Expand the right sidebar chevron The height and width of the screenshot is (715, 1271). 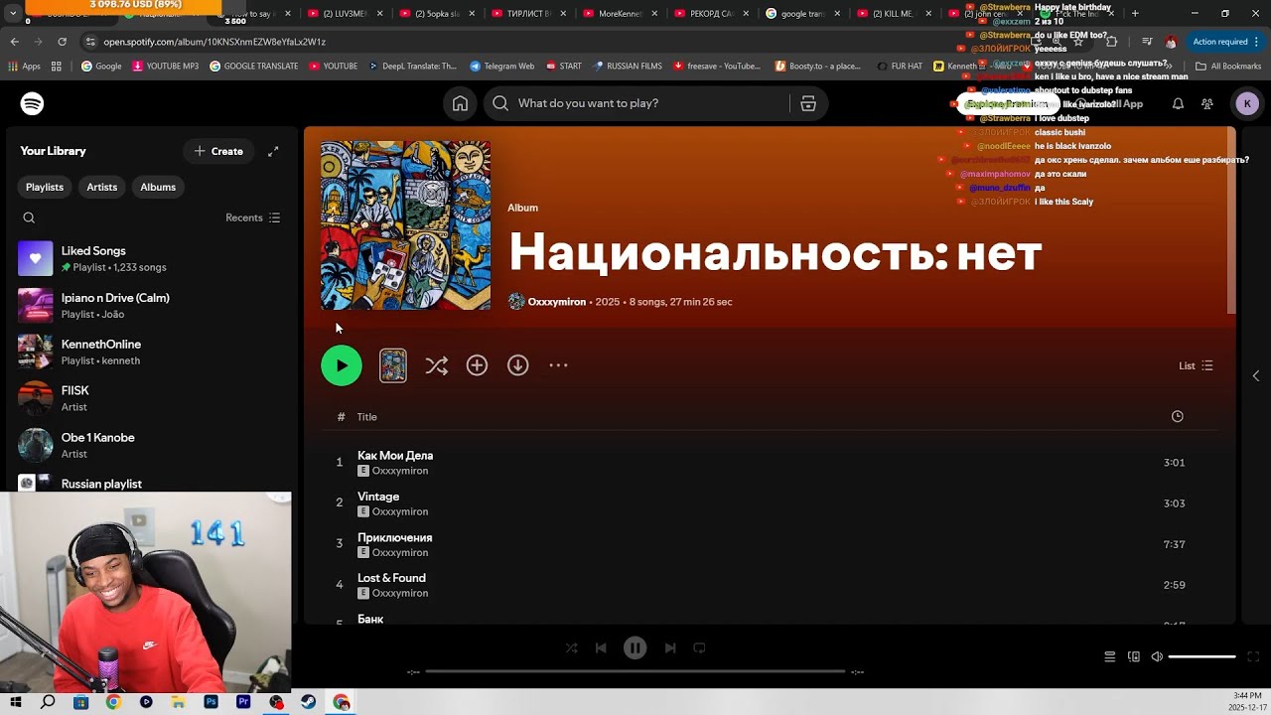1255,375
